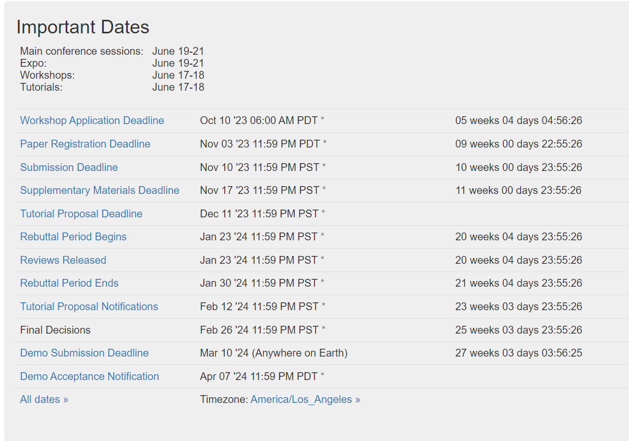The image size is (629, 441).
Task: Click the Demo Submission Deadline link
Action: [x=84, y=353]
